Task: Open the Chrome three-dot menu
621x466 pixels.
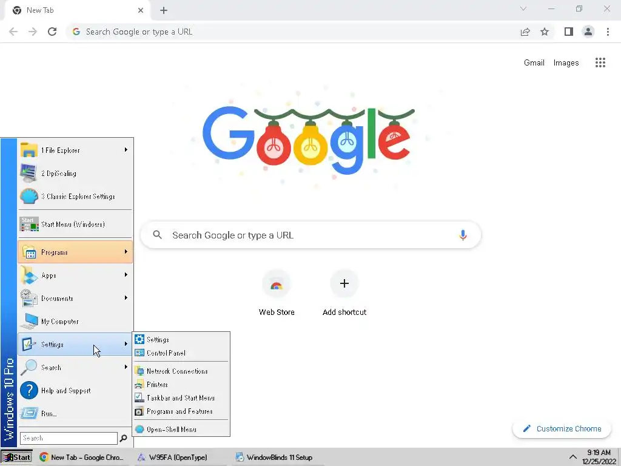Action: (608, 32)
